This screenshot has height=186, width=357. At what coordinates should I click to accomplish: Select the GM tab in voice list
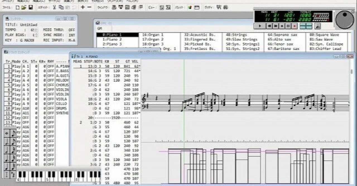tap(100, 29)
